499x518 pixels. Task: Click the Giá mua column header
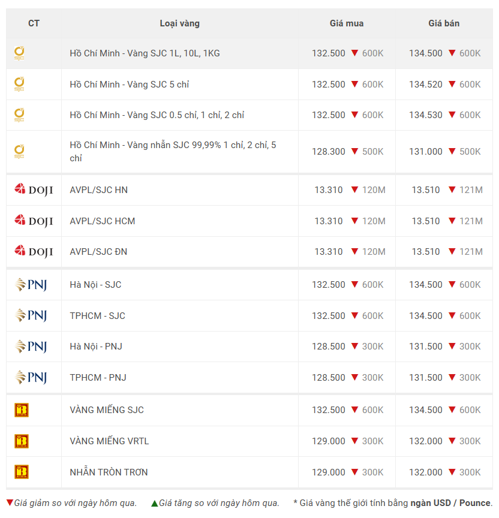point(347,23)
